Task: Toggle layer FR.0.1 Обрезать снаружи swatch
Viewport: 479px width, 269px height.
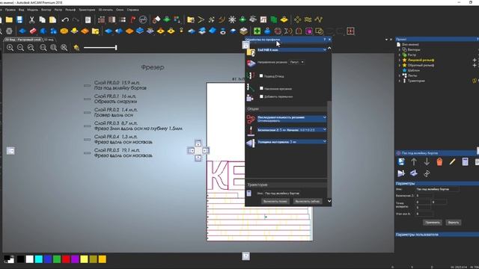Action: click(x=88, y=99)
